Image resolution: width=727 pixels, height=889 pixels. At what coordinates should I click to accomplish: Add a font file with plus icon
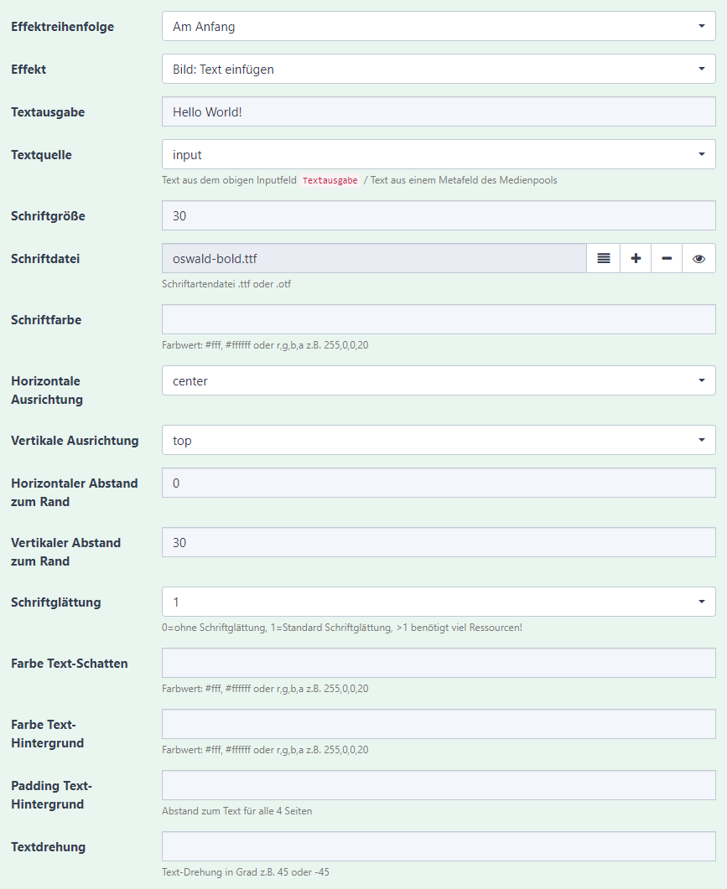(x=636, y=259)
